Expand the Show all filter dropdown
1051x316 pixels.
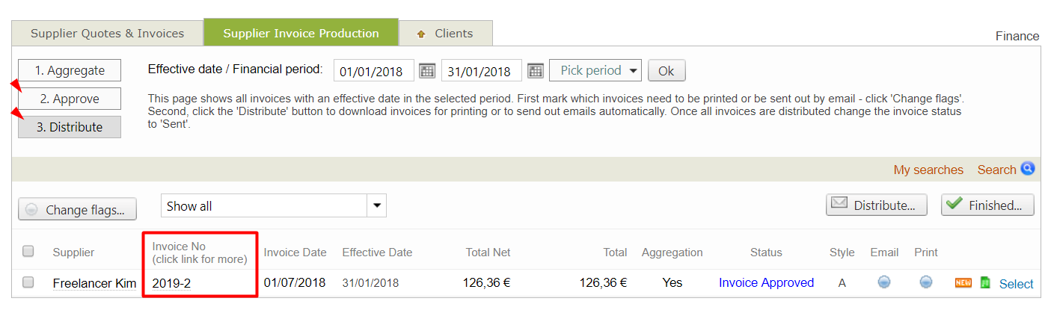pos(377,205)
